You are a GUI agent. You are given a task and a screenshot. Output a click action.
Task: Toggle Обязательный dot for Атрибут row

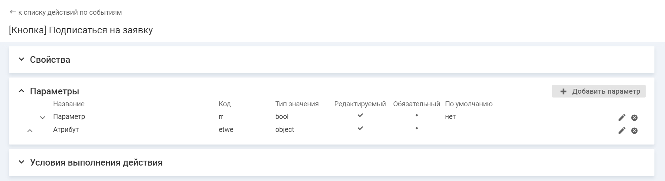[416, 128]
